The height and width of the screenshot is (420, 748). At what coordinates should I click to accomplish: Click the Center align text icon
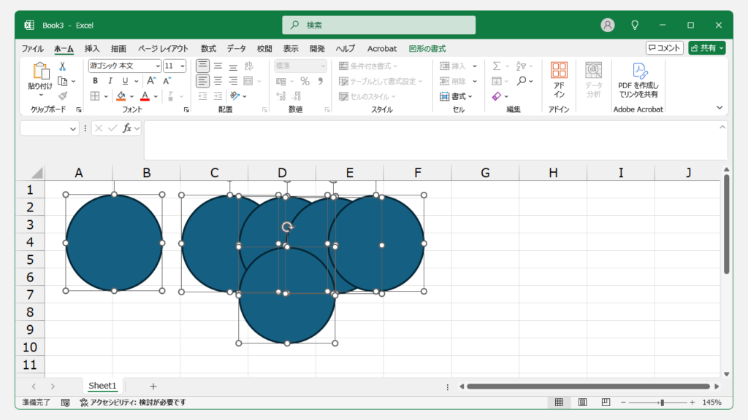218,81
